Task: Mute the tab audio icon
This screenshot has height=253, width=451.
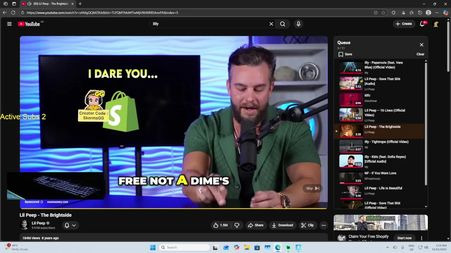Action: 29,4
